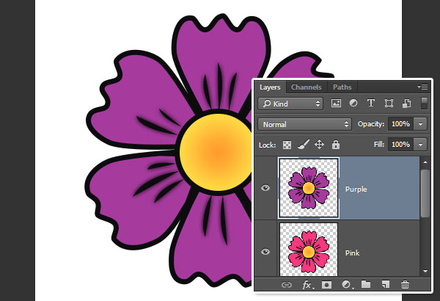Create a new group folder icon

[x=366, y=284]
